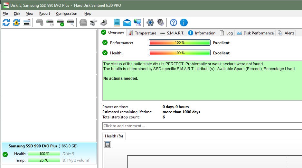The image size is (302, 168).
Task: Click the blue info circle icon
Action: tap(184, 23)
